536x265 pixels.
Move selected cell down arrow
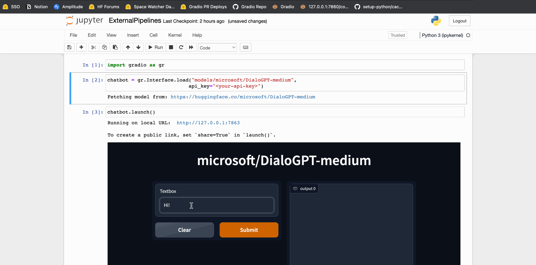tap(139, 47)
